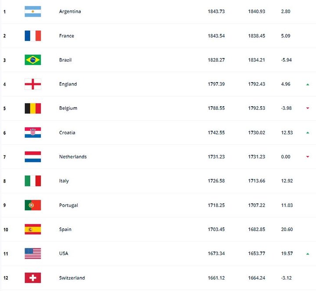Open the Argentina team name link

click(70, 11)
